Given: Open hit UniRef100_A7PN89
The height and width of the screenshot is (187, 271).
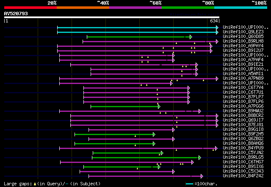Looking at the screenshot, I should tap(243, 79).
